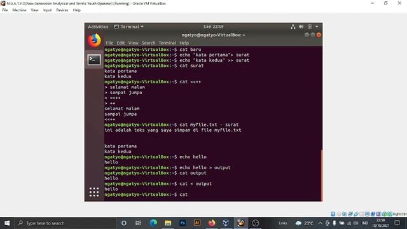Launch Firefox from the Ubuntu dock
This screenshot has width=407, height=229.
(94, 40)
